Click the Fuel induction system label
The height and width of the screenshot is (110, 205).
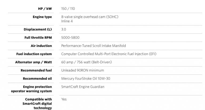(x=34, y=54)
